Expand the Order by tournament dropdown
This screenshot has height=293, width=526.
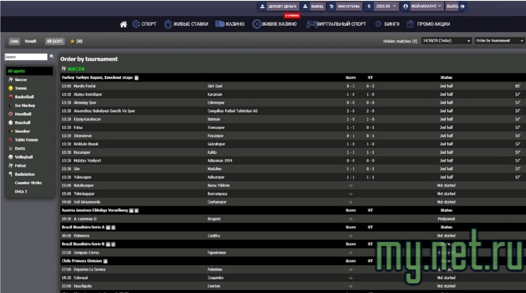[499, 41]
